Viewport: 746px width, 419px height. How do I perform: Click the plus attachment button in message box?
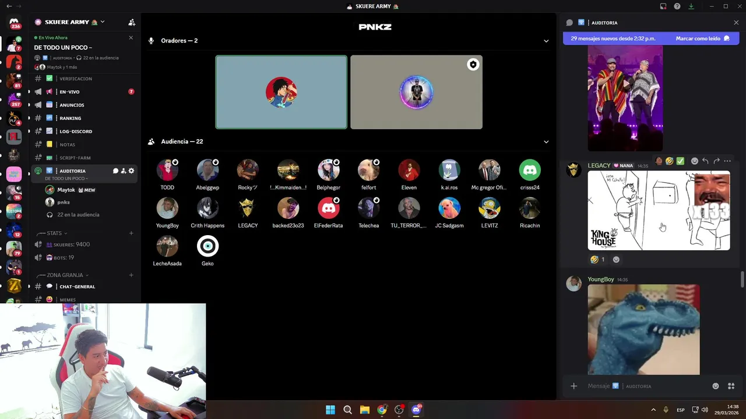point(573,386)
